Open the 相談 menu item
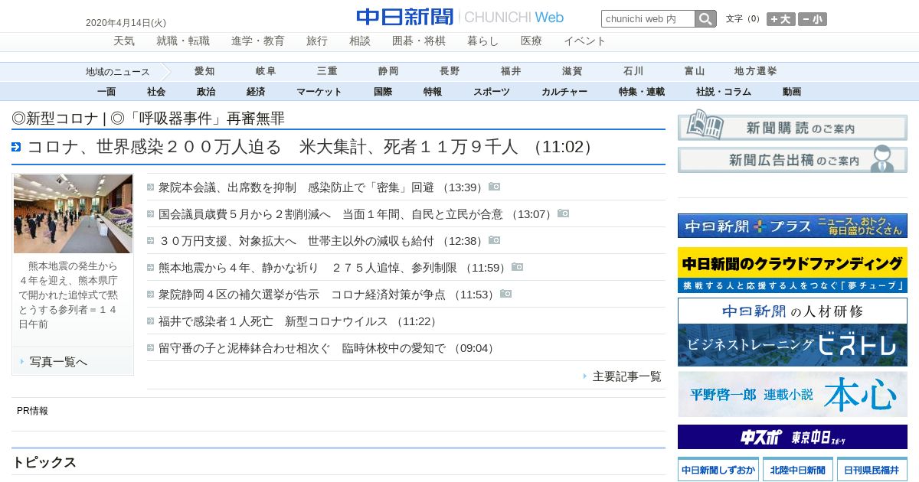919x482 pixels. [360, 41]
